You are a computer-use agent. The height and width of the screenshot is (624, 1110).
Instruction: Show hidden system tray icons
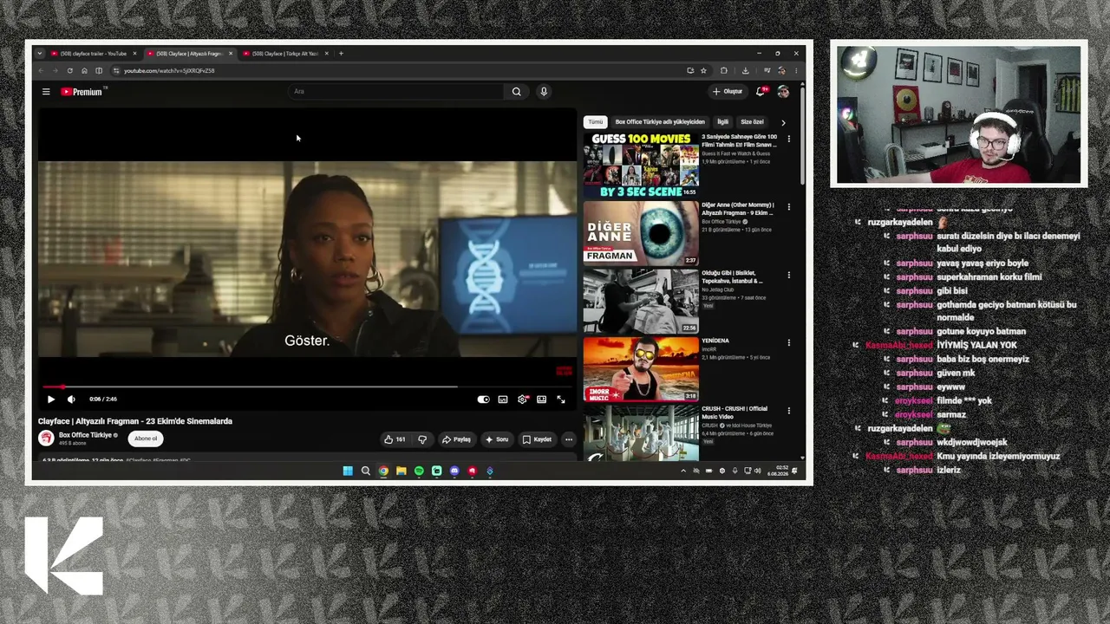pos(683,471)
